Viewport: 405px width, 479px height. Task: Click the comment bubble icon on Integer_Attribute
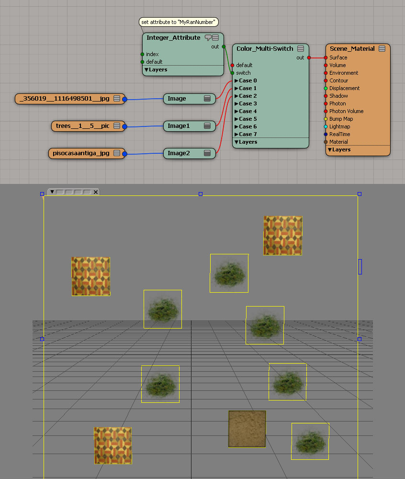click(x=208, y=37)
